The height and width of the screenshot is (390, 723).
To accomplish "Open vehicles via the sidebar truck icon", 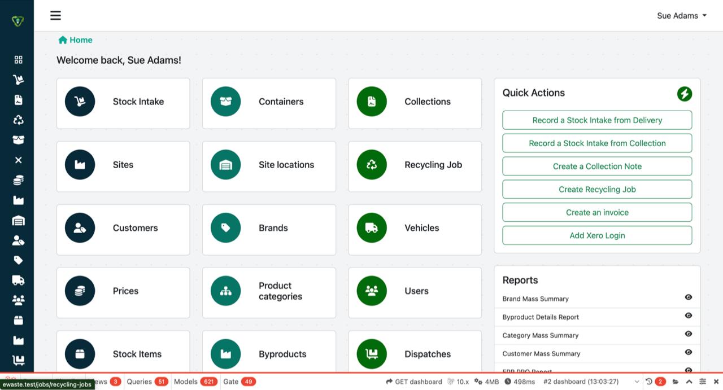I will point(18,281).
